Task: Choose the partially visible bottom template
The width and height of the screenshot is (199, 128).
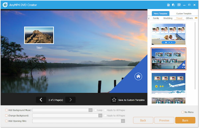Action: [x=168, y=101]
